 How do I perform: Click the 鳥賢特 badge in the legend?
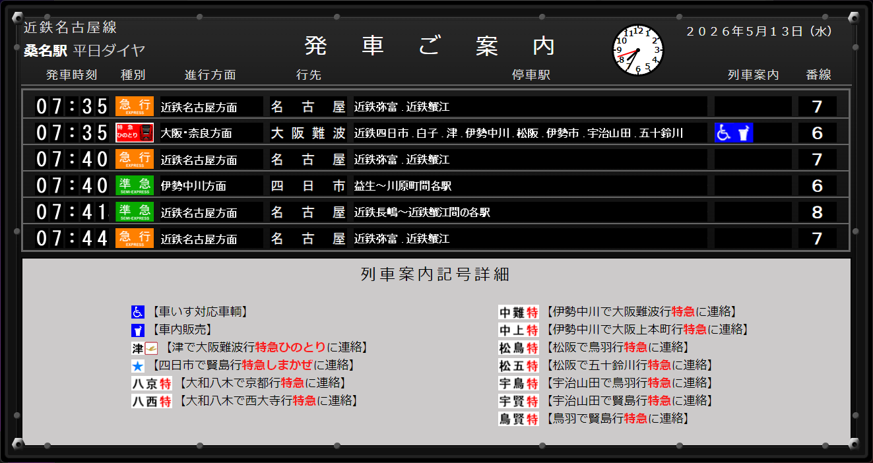click(x=519, y=419)
